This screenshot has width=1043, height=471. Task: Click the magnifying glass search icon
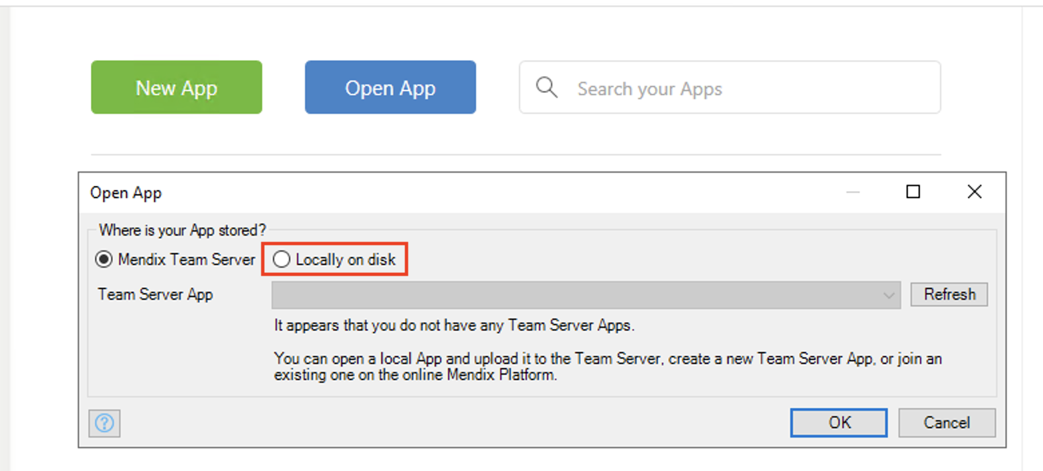(x=546, y=88)
